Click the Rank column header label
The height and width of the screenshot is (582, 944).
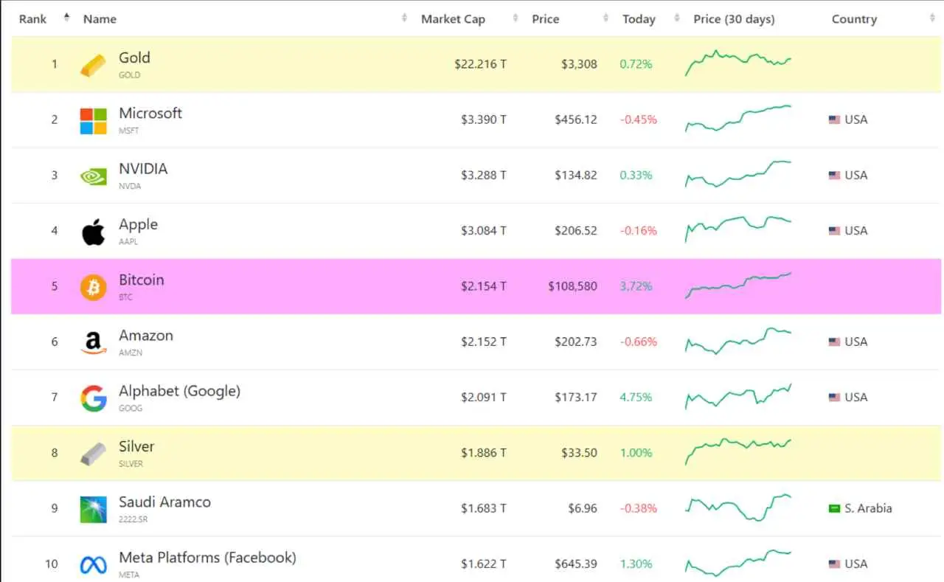pos(32,19)
